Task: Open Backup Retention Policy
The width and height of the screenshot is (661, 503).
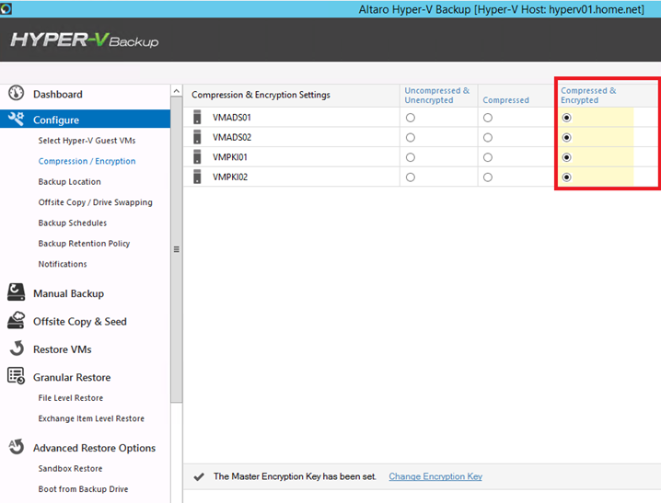Action: coord(84,244)
